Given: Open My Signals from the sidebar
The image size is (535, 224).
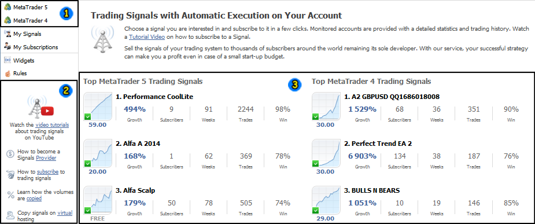Looking at the screenshot, I should pyautogui.click(x=27, y=34).
